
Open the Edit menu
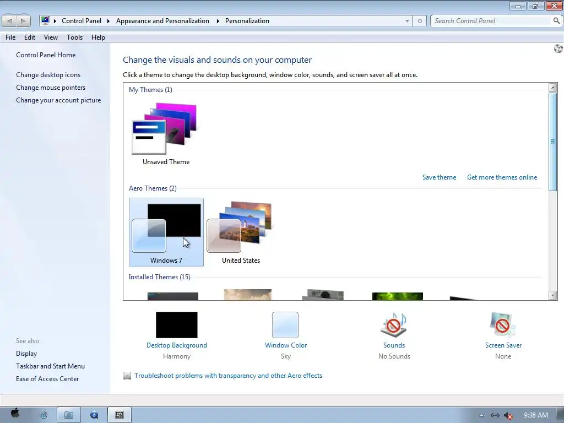30,37
